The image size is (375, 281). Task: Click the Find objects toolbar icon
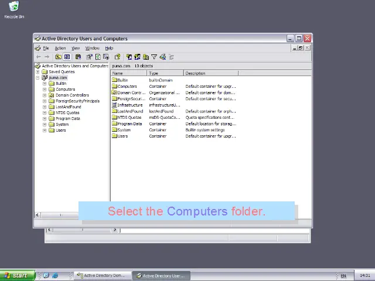click(x=163, y=57)
